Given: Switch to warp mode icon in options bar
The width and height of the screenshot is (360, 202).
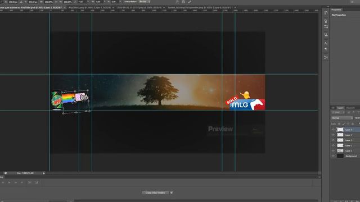Looking at the screenshot, I should coord(177,2).
